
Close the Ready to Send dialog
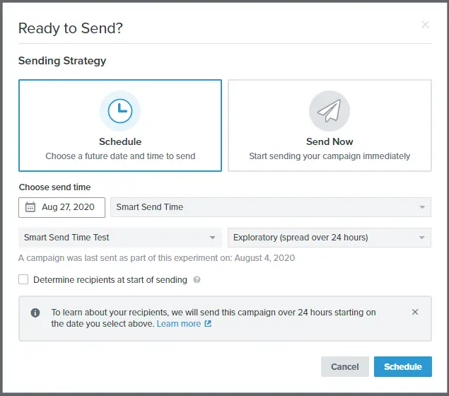425,25
